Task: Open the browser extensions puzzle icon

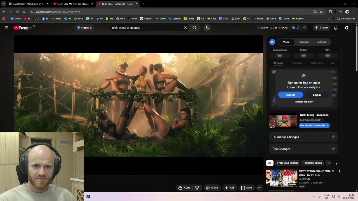Action: coord(330,12)
